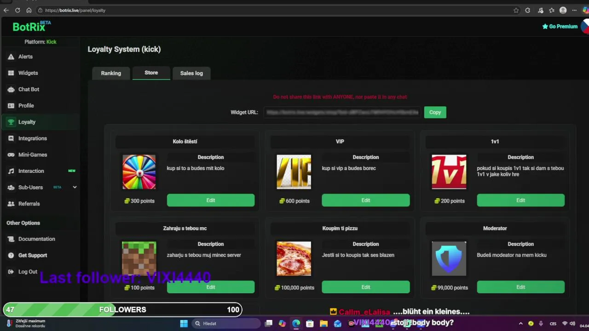589x331 pixels.
Task: Click the 1v1 red image
Action: [x=449, y=172]
